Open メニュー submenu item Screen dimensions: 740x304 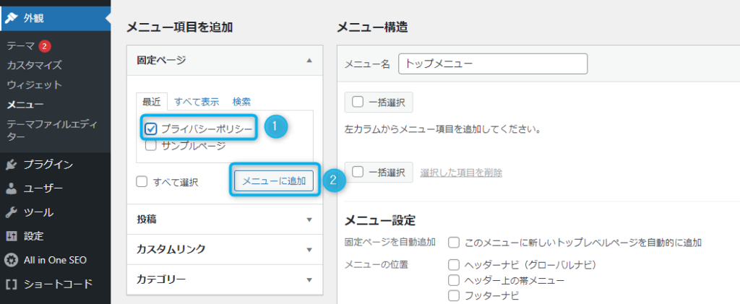[x=25, y=105]
